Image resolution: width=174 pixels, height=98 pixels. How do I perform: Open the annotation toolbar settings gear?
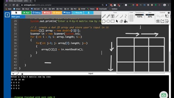(x=169, y=13)
